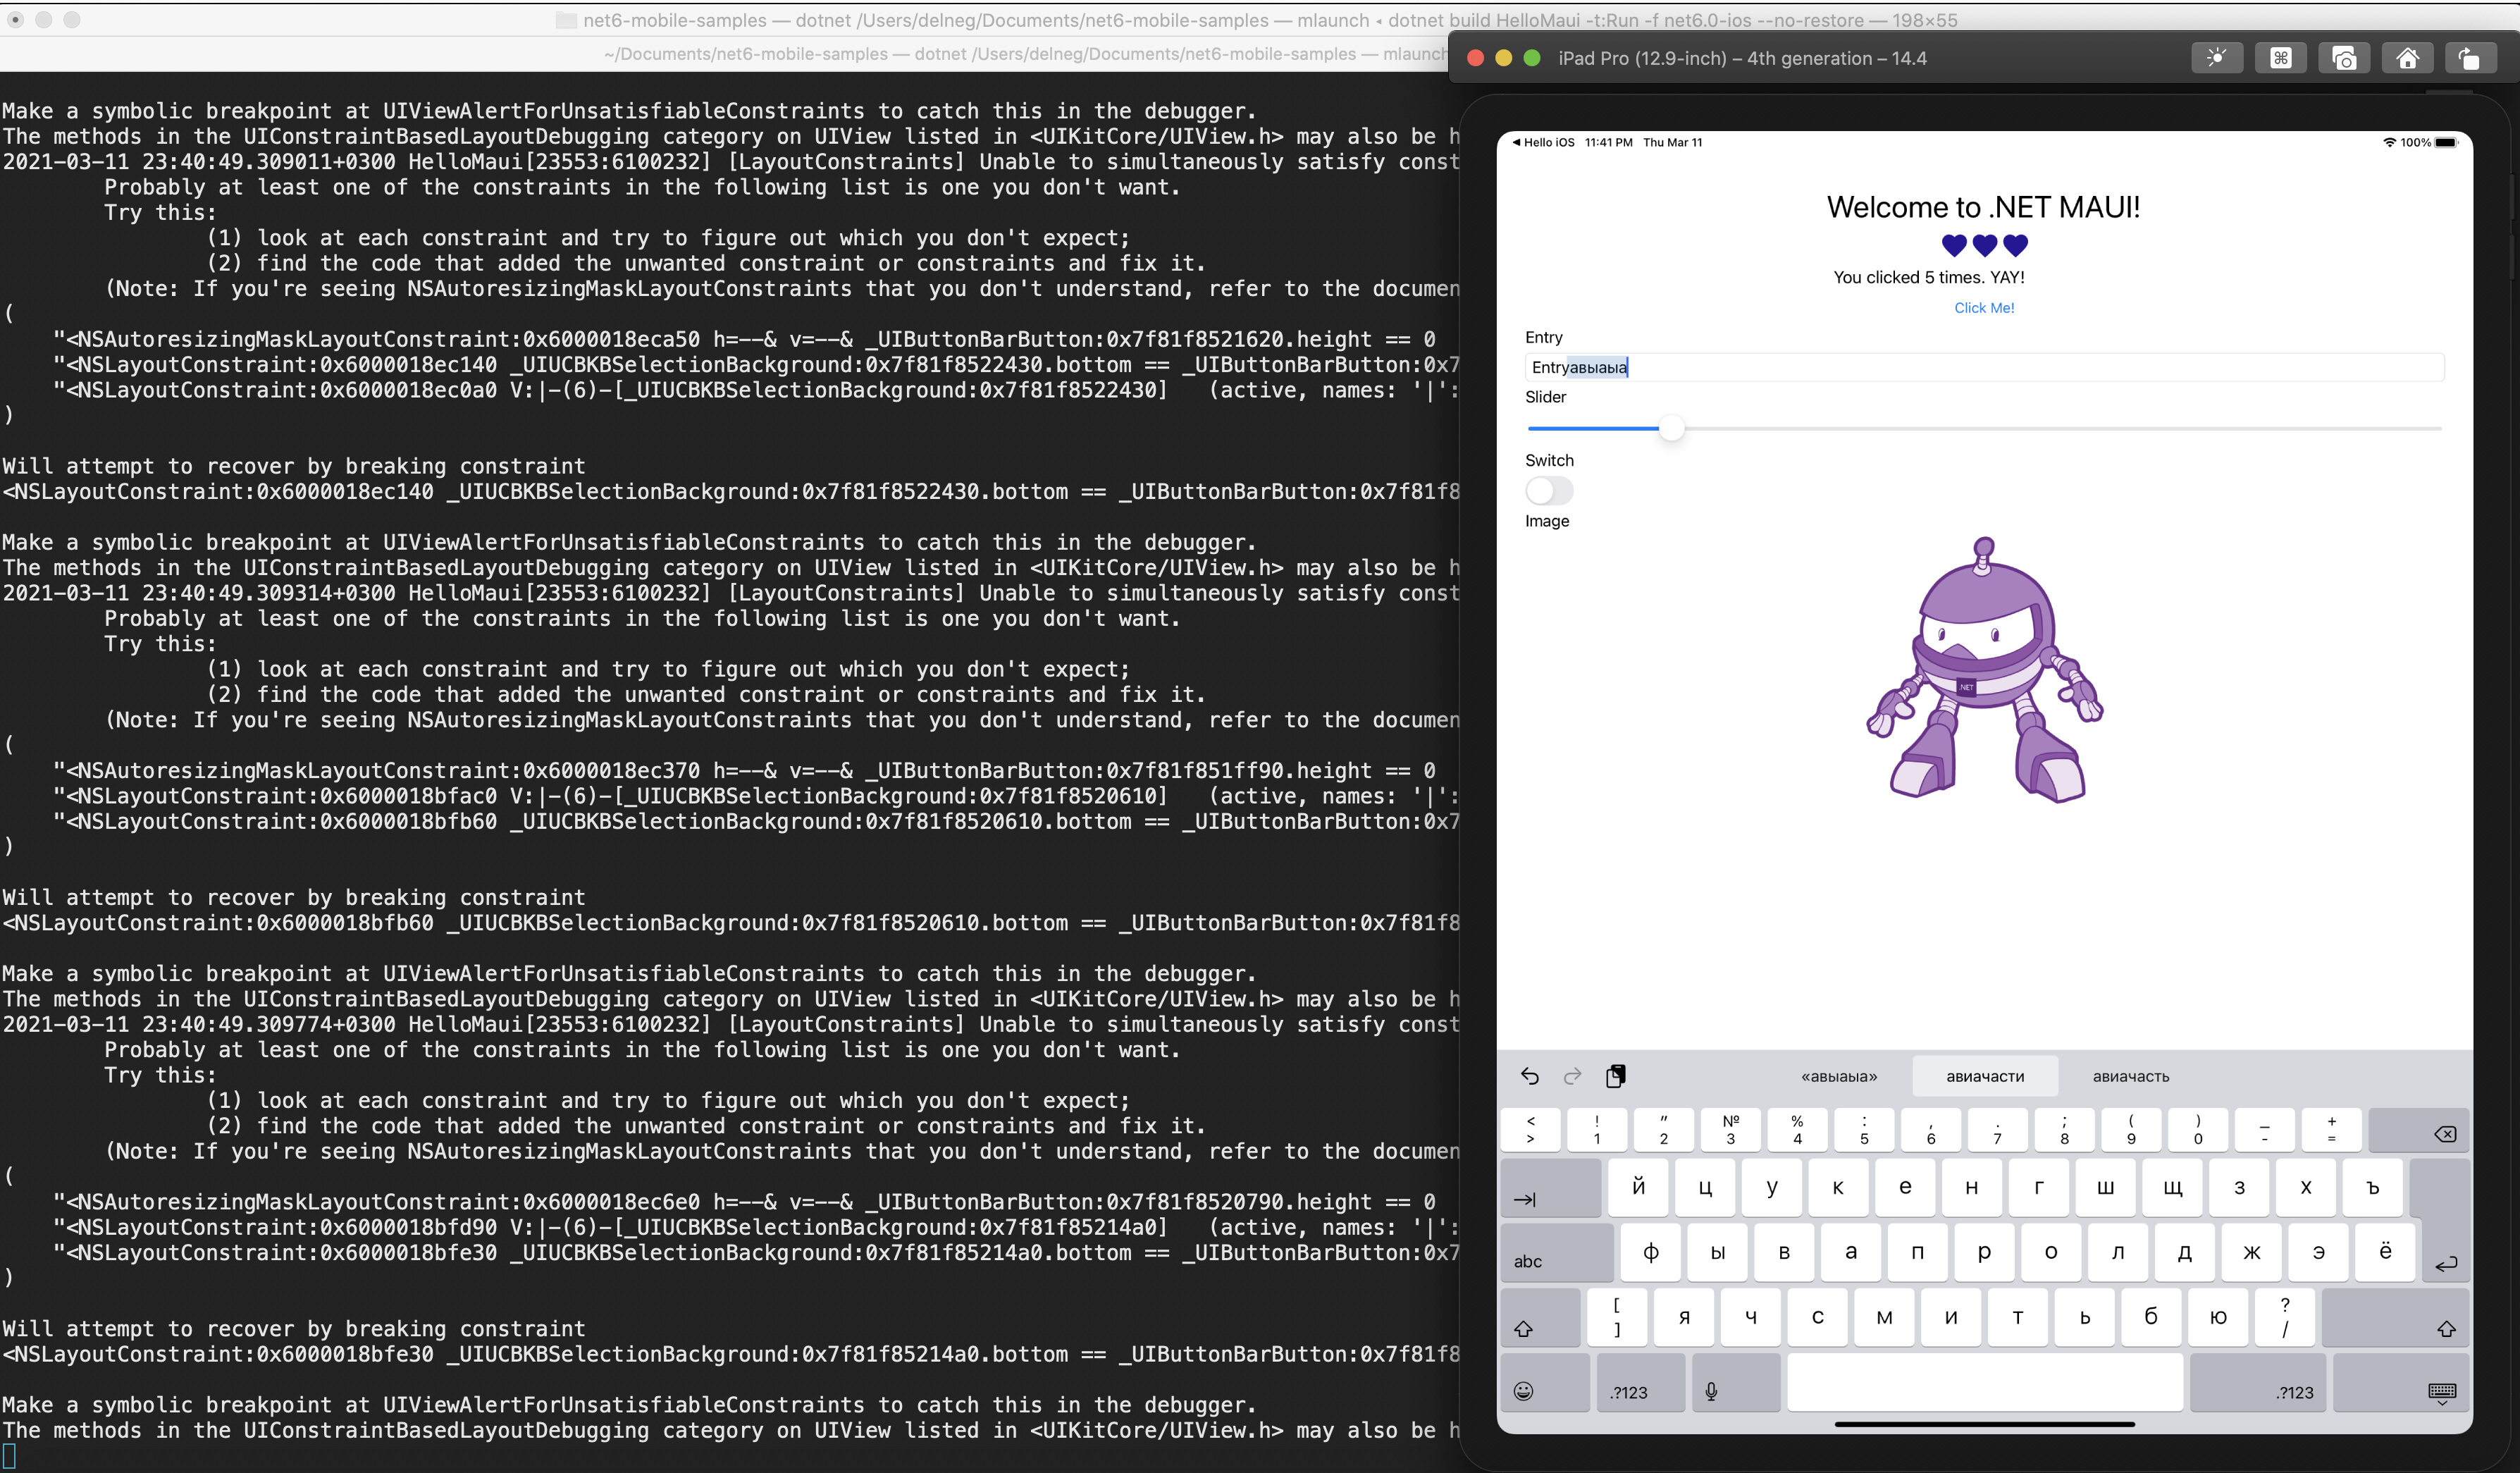
Task: Tap the paste clipboard icon above keyboard
Action: pos(1615,1076)
